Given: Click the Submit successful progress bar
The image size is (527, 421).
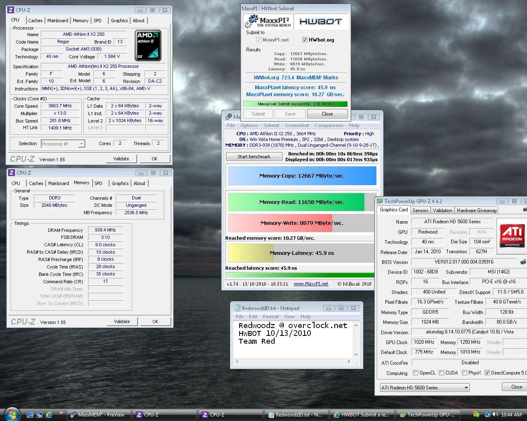Looking at the screenshot, I should 295,104.
